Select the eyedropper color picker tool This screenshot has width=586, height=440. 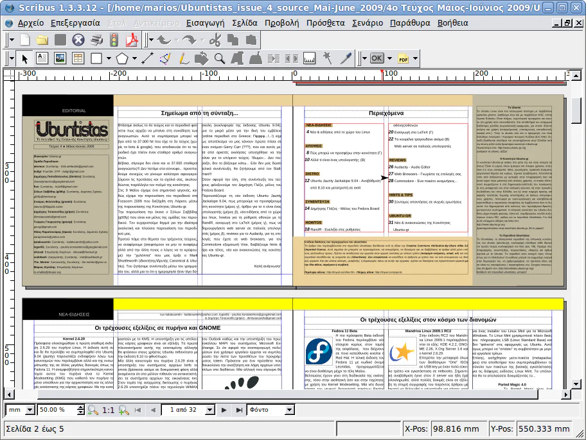point(346,58)
